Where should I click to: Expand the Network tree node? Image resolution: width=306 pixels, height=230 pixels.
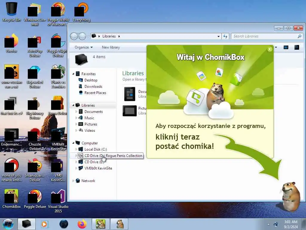click(x=73, y=181)
